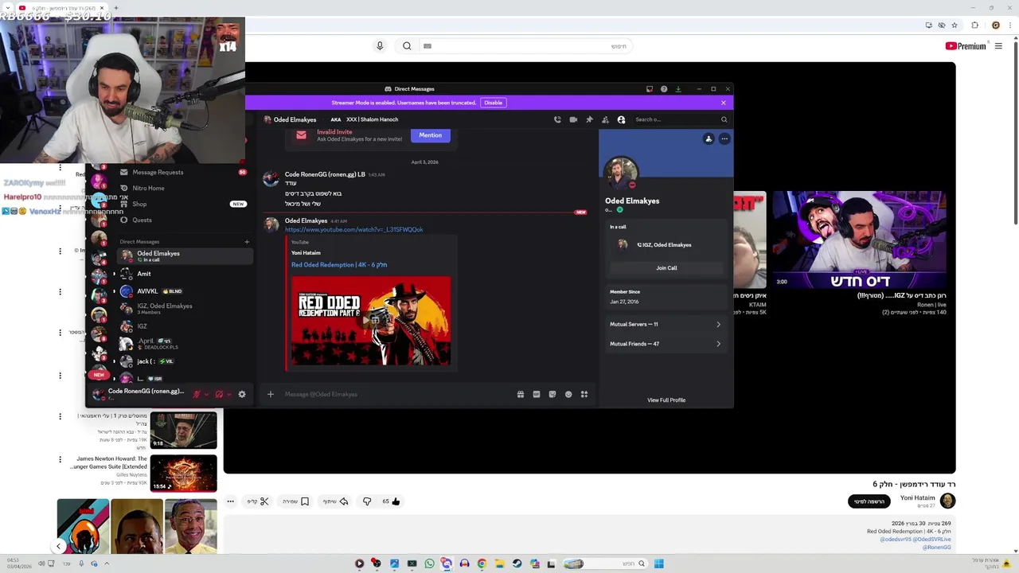Expand Mutual Servers — 11
This screenshot has height=573, width=1019.
click(x=666, y=324)
